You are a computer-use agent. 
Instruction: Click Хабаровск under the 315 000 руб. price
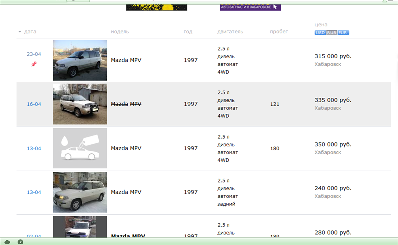(x=328, y=64)
